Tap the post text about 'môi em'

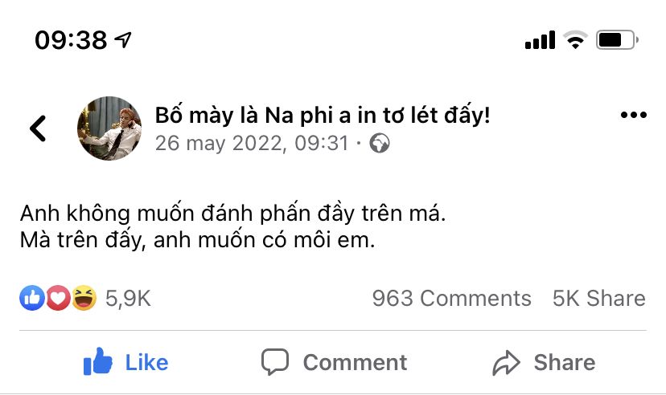click(198, 240)
